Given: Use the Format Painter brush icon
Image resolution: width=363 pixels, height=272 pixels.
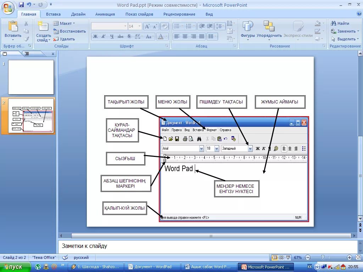Looking at the screenshot, I should point(26,39).
